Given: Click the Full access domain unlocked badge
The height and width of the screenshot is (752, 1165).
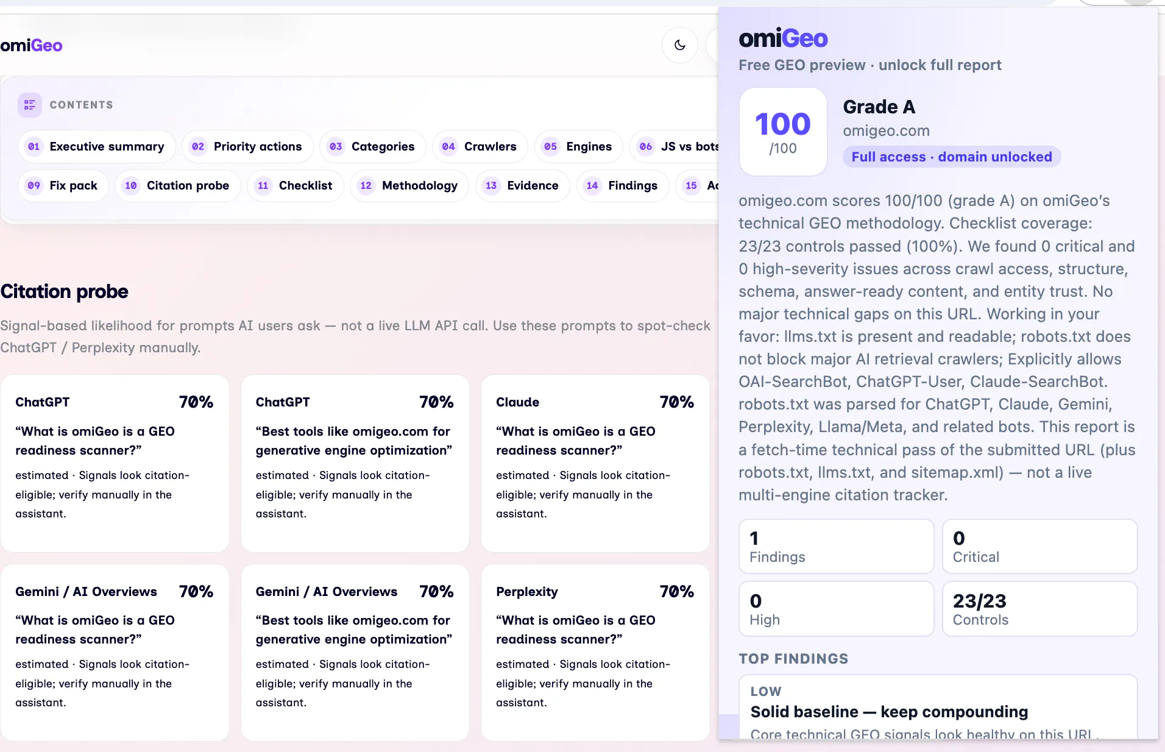Looking at the screenshot, I should [x=952, y=157].
